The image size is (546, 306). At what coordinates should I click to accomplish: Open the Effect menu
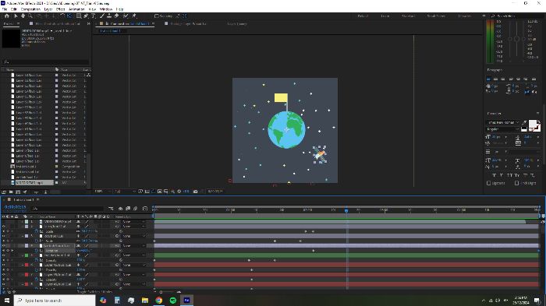coord(61,9)
